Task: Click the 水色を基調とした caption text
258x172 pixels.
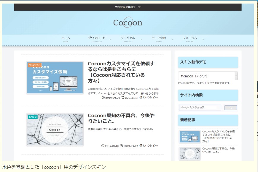Action: [x=54, y=167]
